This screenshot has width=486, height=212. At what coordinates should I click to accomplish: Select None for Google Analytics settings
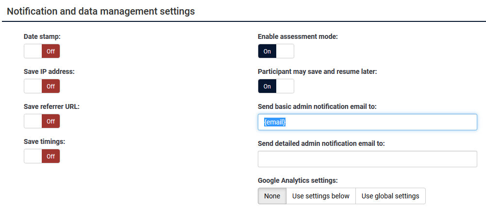coord(272,196)
